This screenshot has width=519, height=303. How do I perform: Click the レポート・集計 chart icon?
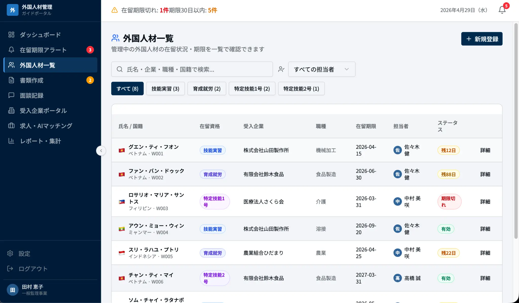point(11,141)
